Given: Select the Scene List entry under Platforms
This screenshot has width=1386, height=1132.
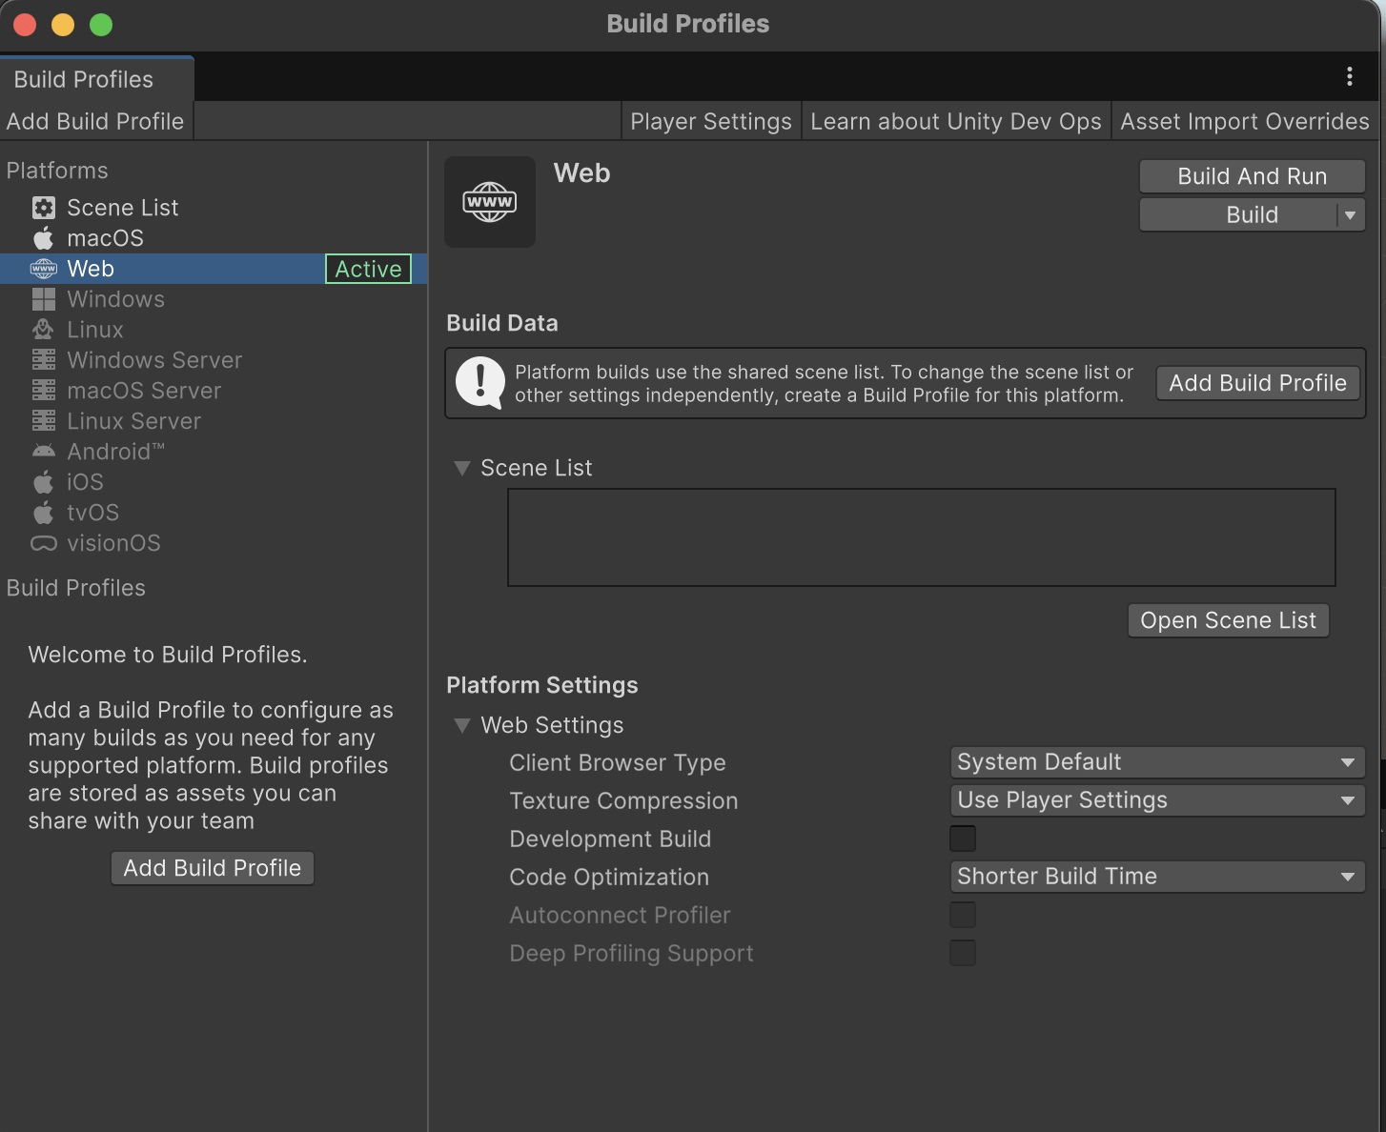Looking at the screenshot, I should [214, 208].
